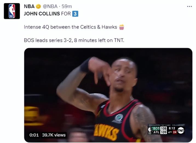Click the TNT logo on the scoreboard
This screenshot has width=196, height=143.
[x=181, y=130]
